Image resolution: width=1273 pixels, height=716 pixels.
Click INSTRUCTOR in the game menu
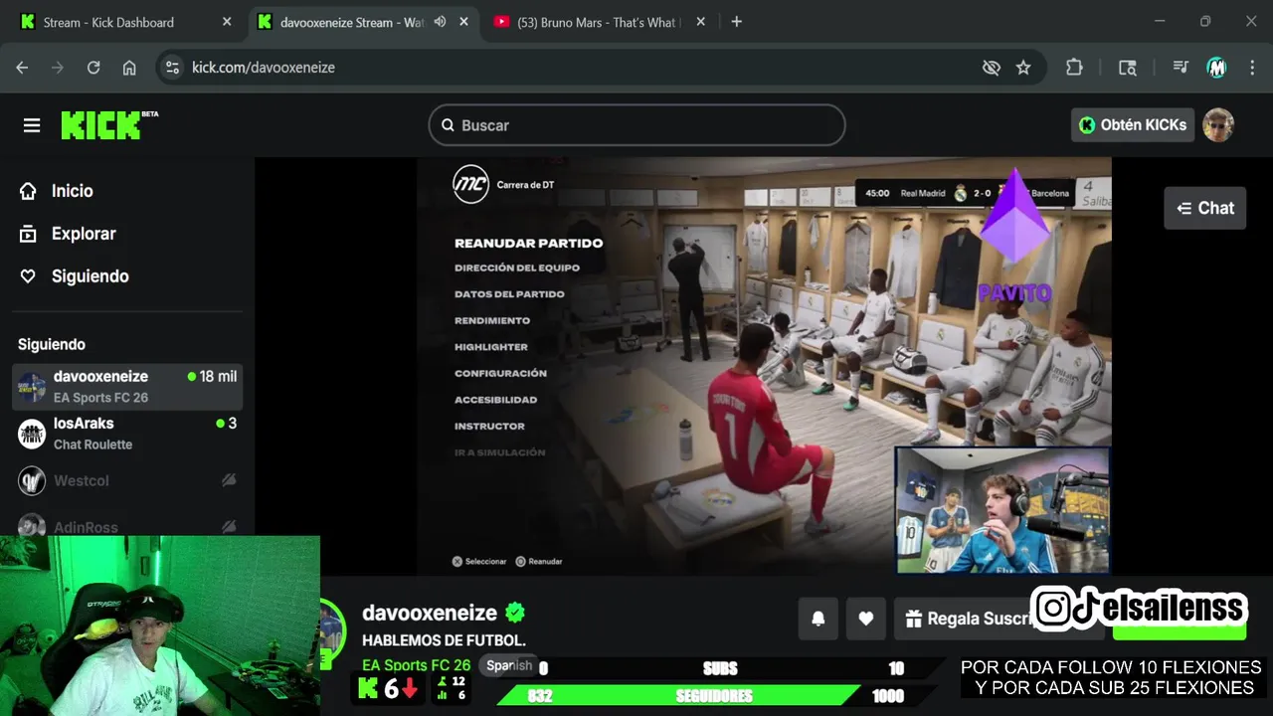[x=489, y=426]
